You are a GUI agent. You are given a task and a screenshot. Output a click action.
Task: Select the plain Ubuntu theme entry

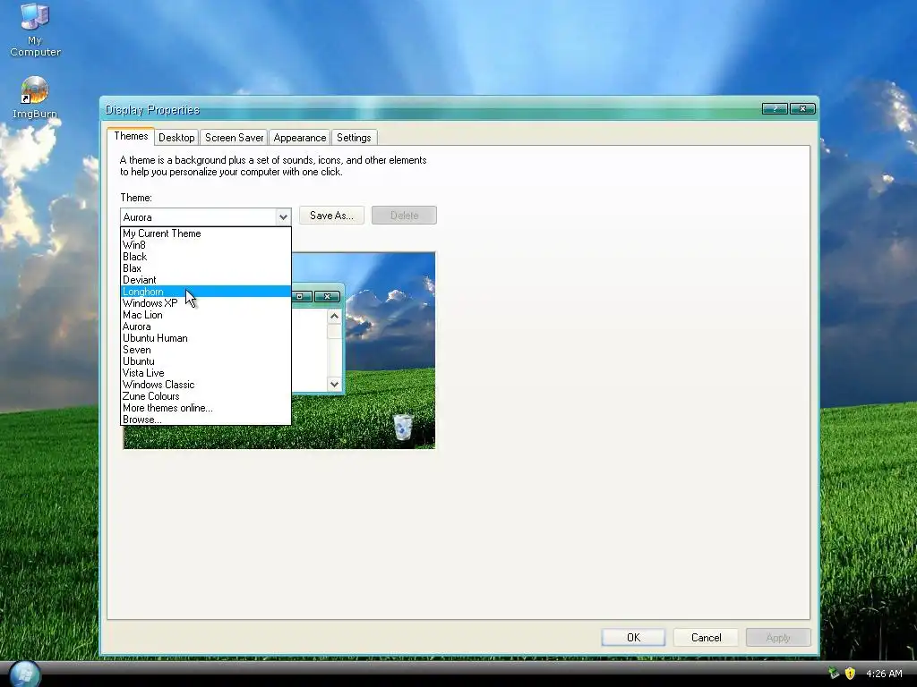click(x=205, y=361)
